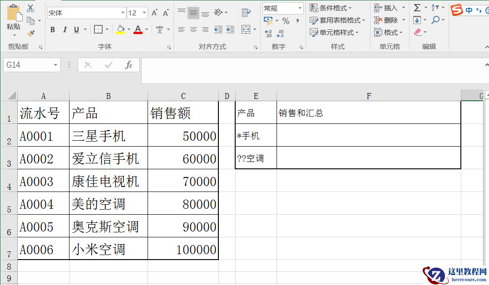489x285 pixels.
Task: Click the cancel X formula button
Action: pyautogui.click(x=88, y=65)
